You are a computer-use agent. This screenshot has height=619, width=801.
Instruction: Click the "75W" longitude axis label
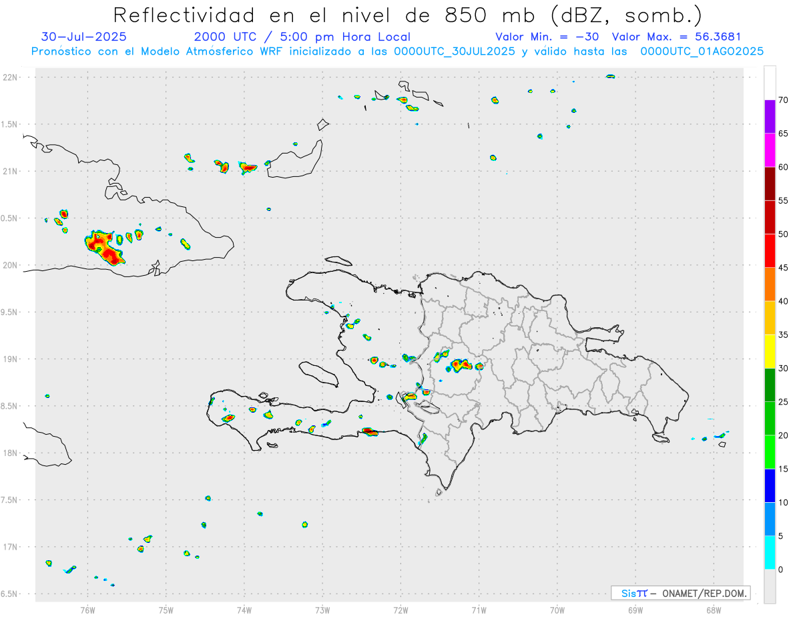pos(166,610)
